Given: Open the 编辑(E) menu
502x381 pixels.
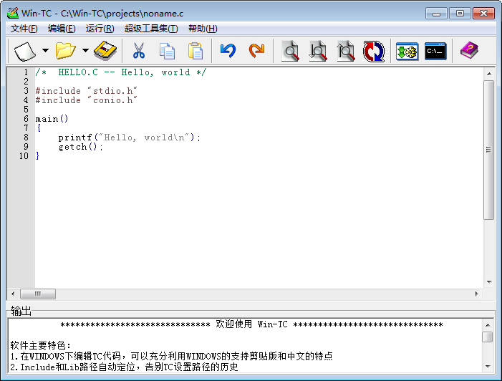Looking at the screenshot, I should point(62,29).
